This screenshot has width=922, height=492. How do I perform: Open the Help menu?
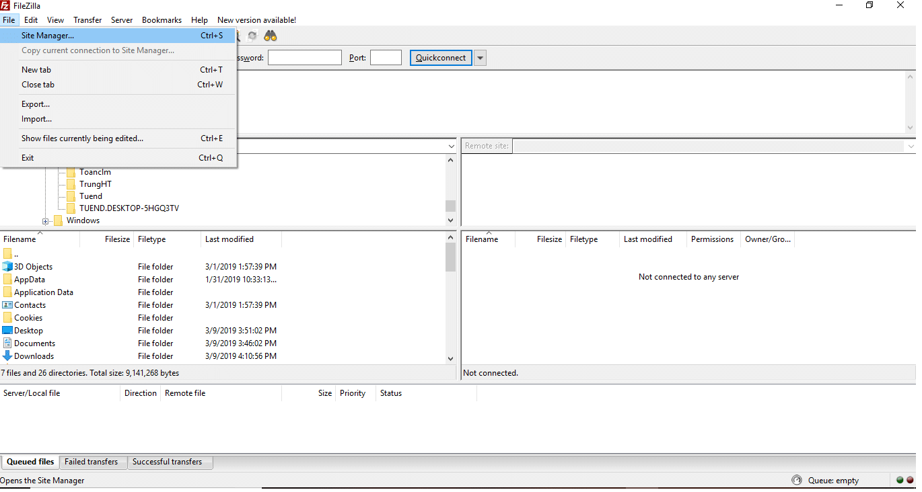[x=199, y=20]
